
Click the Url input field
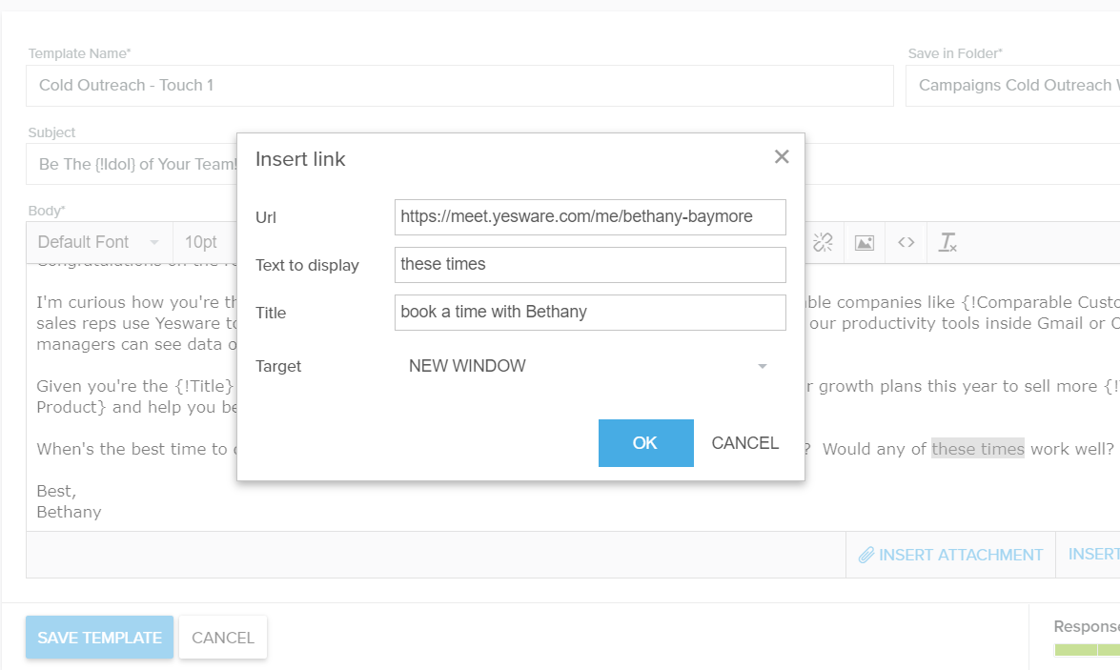589,217
